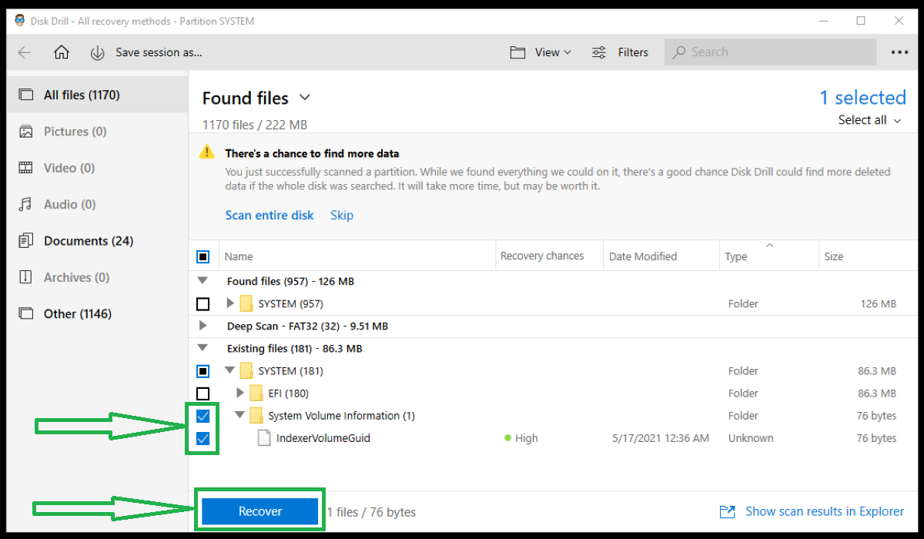Click the 5/17/2021 12:36 AM date
The image size is (924, 539).
[x=661, y=438]
